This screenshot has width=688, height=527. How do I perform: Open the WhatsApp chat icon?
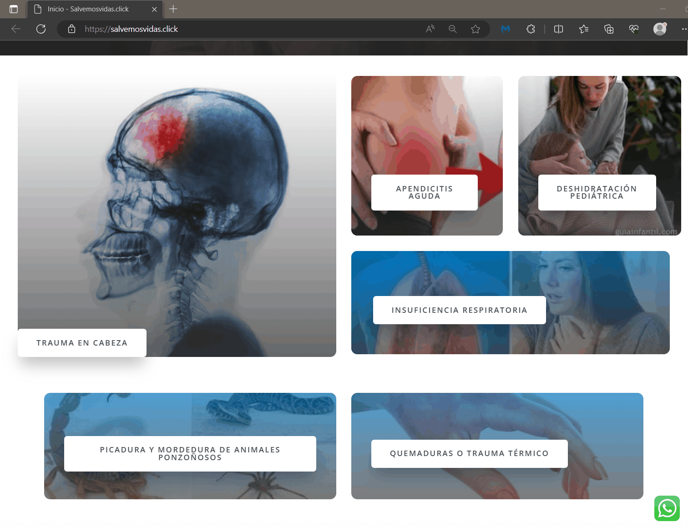tap(667, 508)
